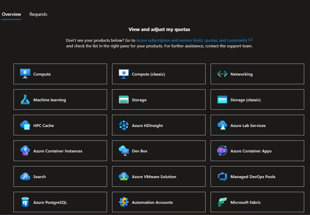The image size is (310, 215).
Task: Open the Azure Lab Services quota tile
Action: (x=257, y=125)
